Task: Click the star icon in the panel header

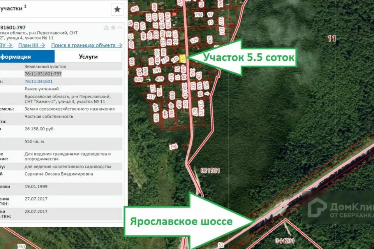Action: [116, 9]
